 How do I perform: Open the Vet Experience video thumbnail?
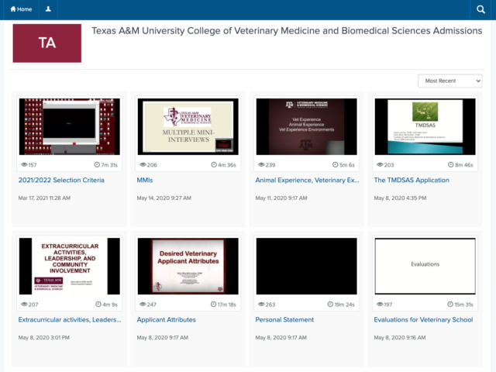pyautogui.click(x=307, y=126)
